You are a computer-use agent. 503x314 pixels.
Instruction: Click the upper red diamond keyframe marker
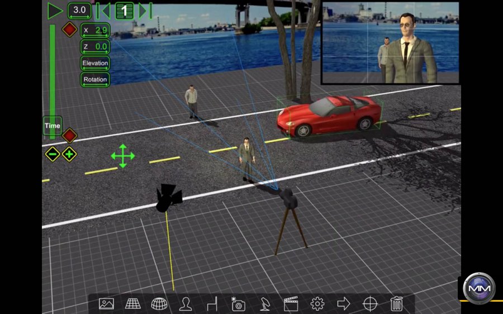70,30
